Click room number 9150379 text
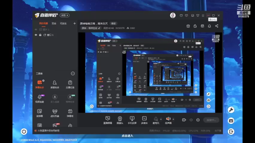Viewport: 255px width, 143px height. 120,28
